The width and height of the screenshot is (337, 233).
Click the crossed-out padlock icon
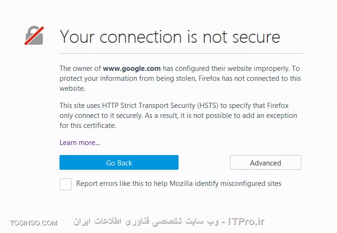(34, 36)
